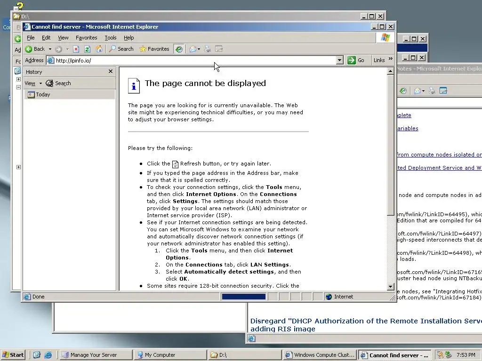Viewport: 482px width, 361px height.
Task: Click Search in the History pane
Action: (x=58, y=83)
